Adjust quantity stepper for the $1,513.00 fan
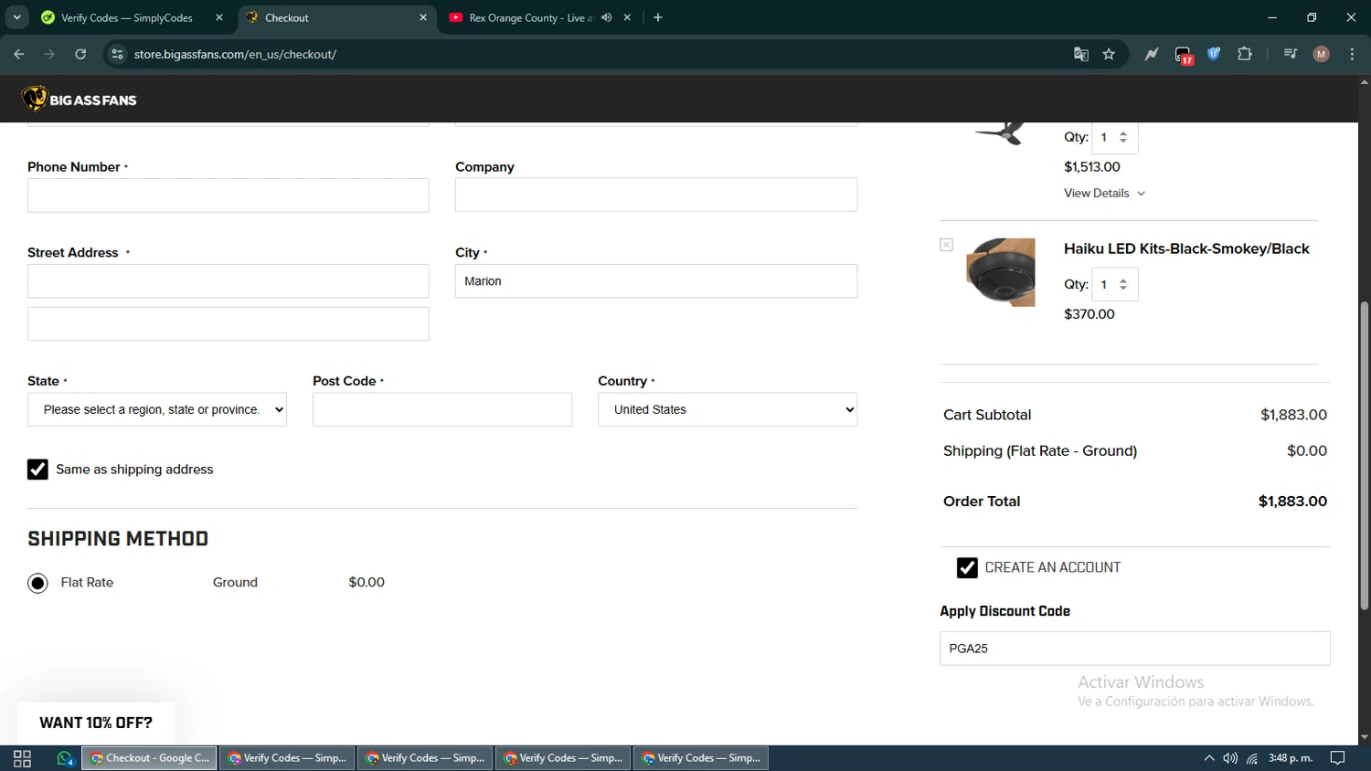The width and height of the screenshot is (1371, 771). 1123,137
